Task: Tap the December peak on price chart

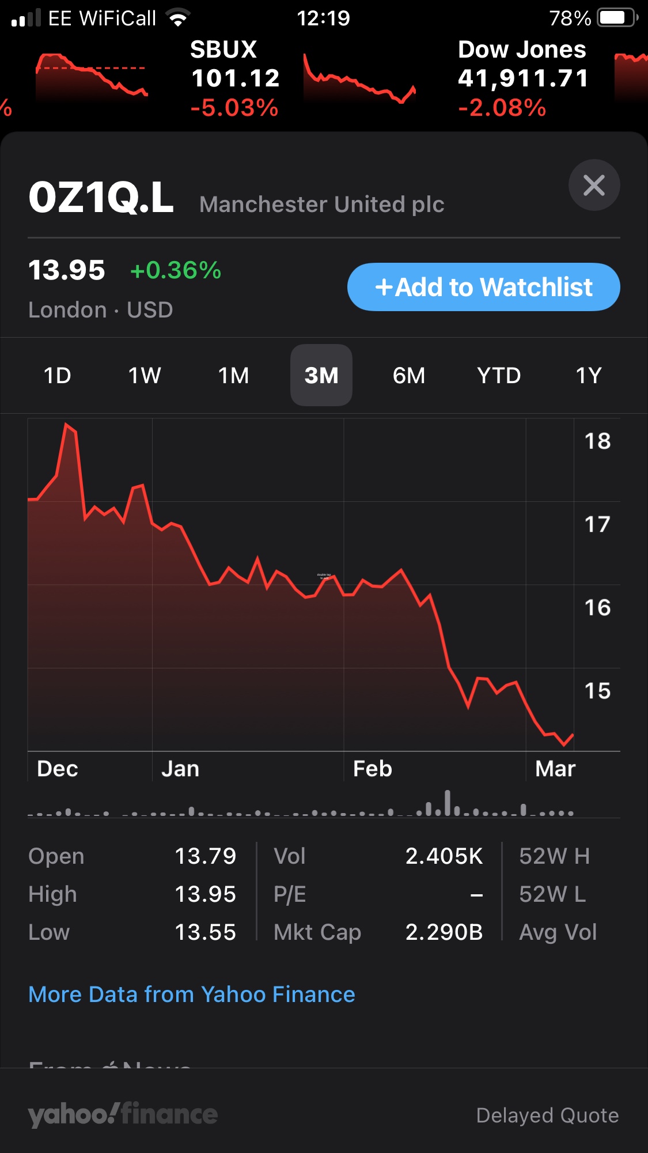Action: pyautogui.click(x=67, y=425)
